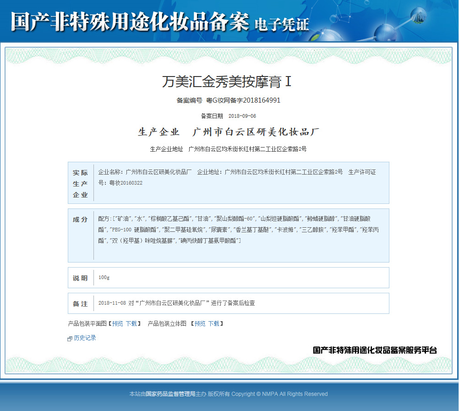Click the 实际生产企业 section label
Image resolution: width=459 pixels, height=411 pixels.
[80, 184]
